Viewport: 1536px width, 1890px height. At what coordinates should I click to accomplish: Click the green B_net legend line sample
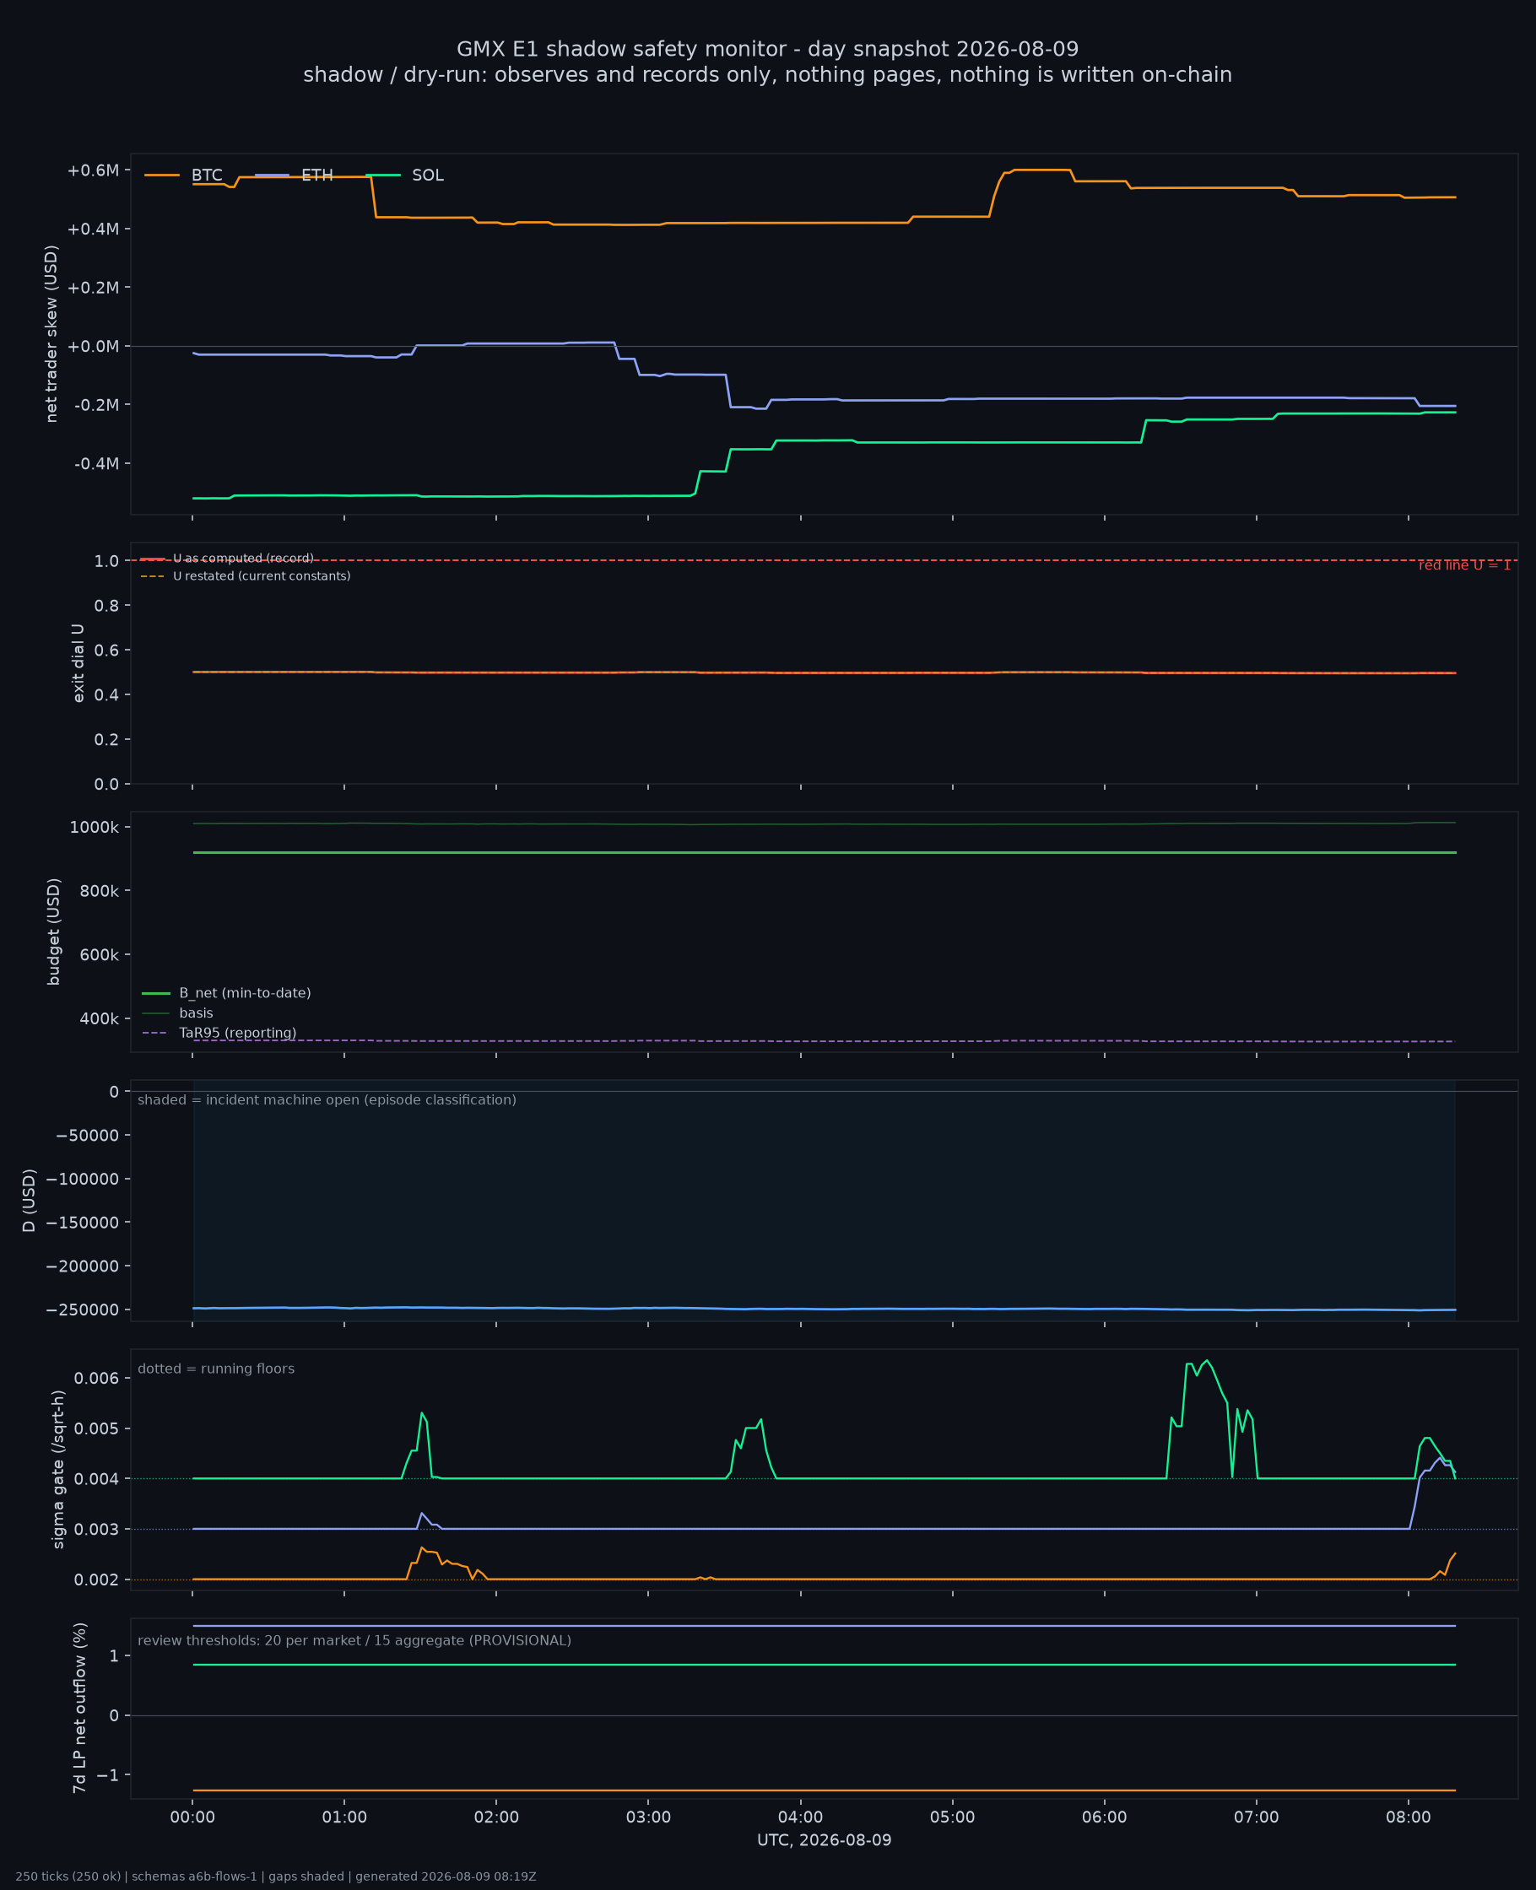point(156,993)
